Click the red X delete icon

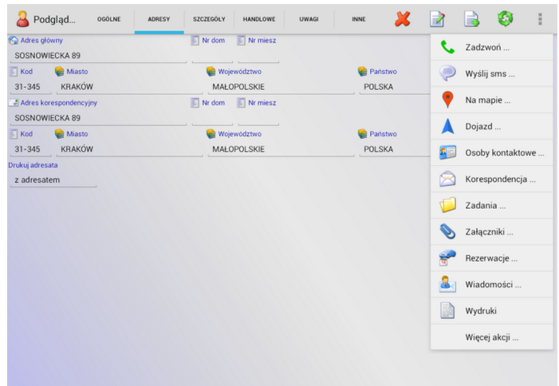coord(402,18)
